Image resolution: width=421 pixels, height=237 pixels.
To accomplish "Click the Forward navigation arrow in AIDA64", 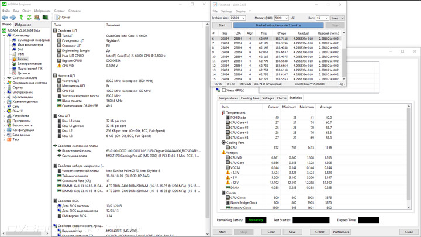I will tap(13, 18).
